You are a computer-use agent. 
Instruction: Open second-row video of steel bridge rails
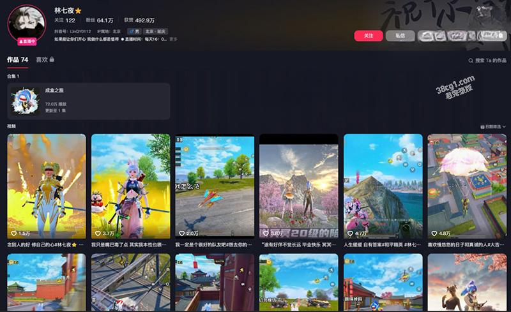[131, 283]
